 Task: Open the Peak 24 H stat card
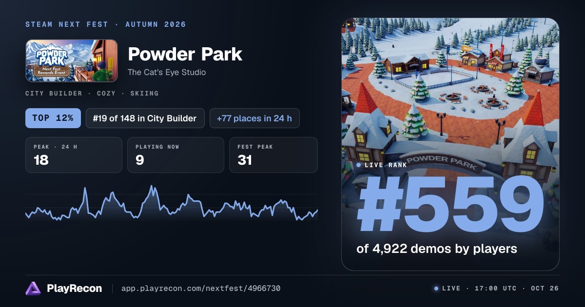pos(74,155)
